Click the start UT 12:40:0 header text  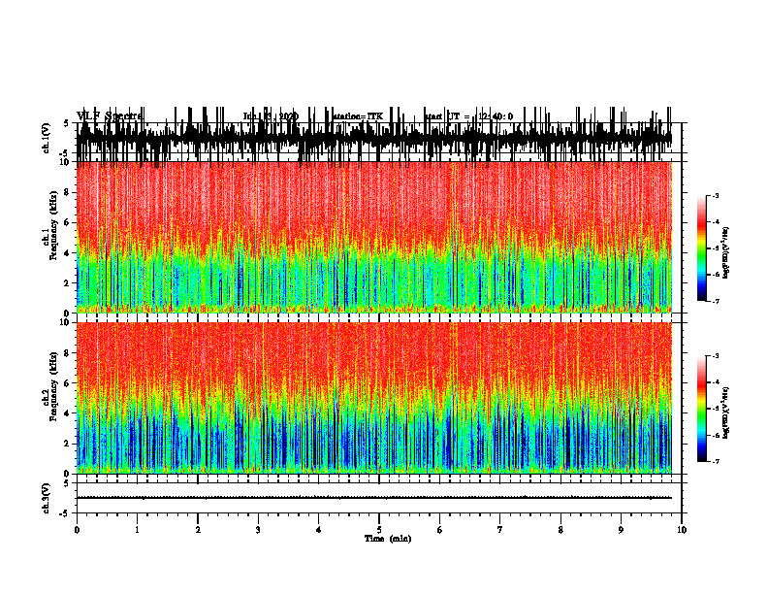coord(468,116)
